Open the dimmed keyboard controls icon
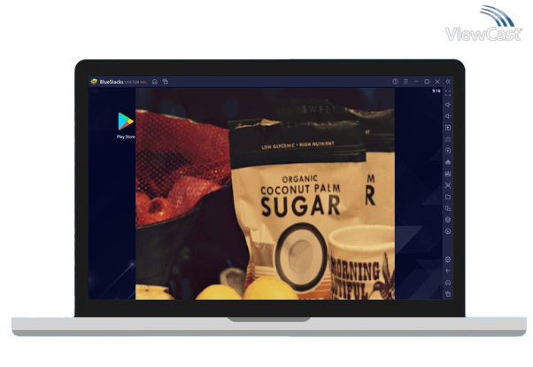Viewport: 533px width, 367px height. click(x=448, y=139)
